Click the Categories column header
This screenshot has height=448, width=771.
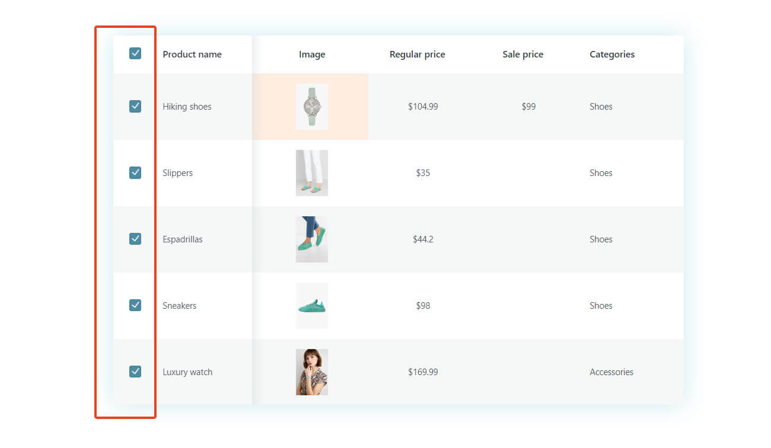(x=612, y=55)
